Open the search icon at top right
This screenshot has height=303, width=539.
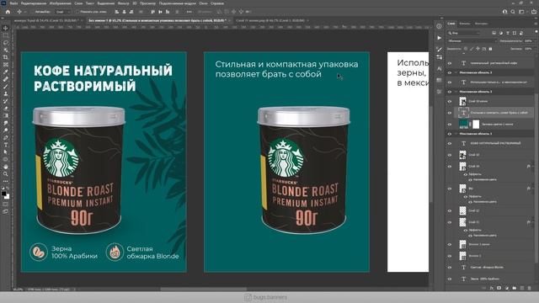pyautogui.click(x=513, y=12)
